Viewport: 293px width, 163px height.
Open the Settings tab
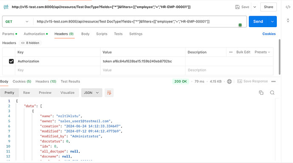click(136, 34)
